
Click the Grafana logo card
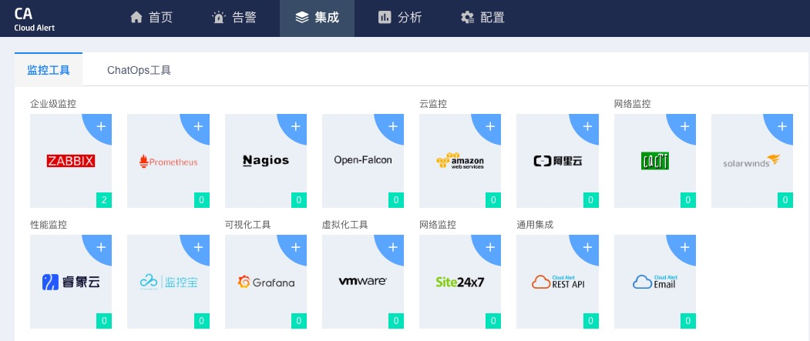tap(266, 282)
